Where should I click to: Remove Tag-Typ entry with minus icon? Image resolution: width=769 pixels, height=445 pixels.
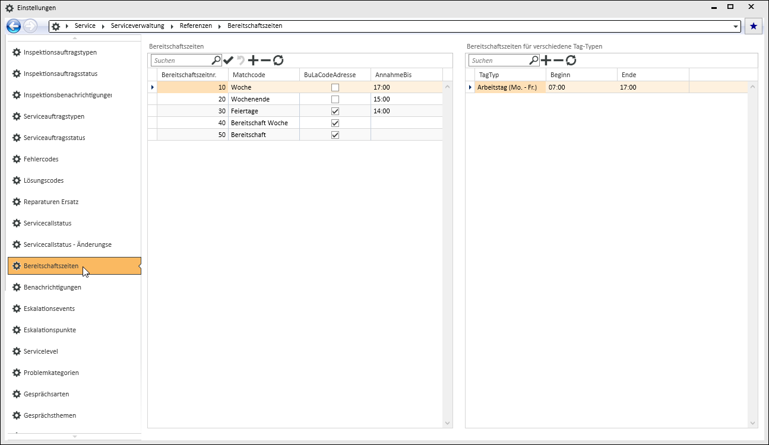pyautogui.click(x=559, y=60)
